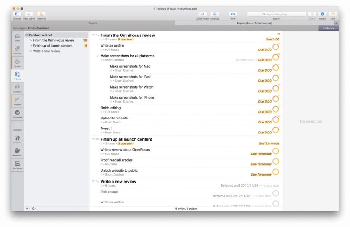Viewport: 350px width, 227px height.
Task: Click the Sync toolbar icon
Action: 333,14
